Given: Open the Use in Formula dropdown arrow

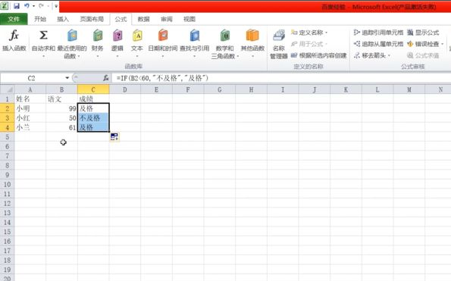Looking at the screenshot, I should click(326, 44).
